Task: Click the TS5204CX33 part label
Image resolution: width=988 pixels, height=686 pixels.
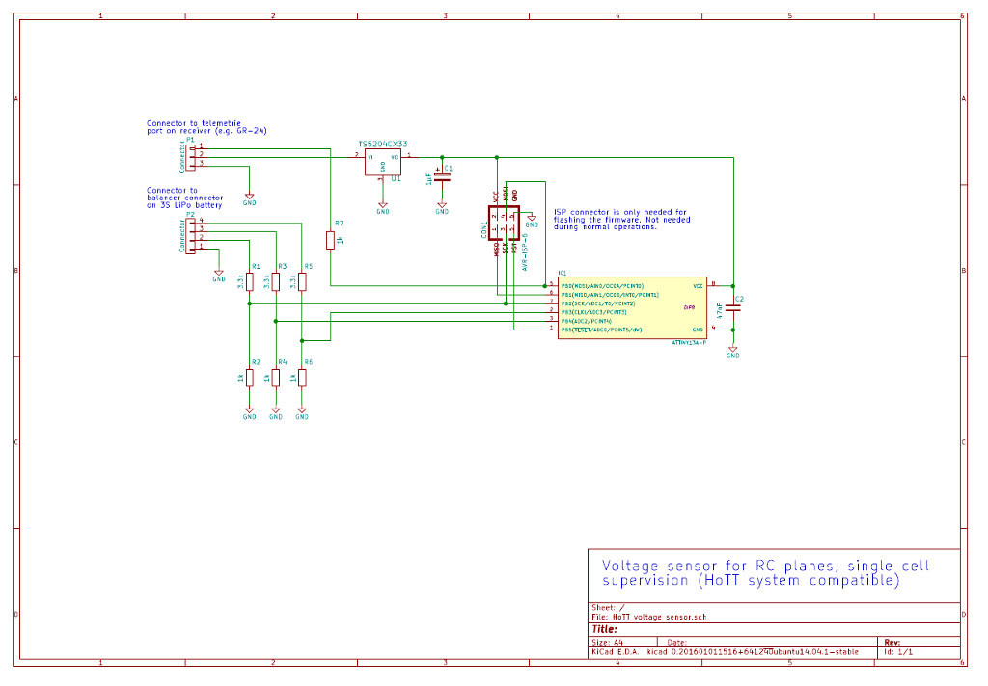Action: point(383,145)
